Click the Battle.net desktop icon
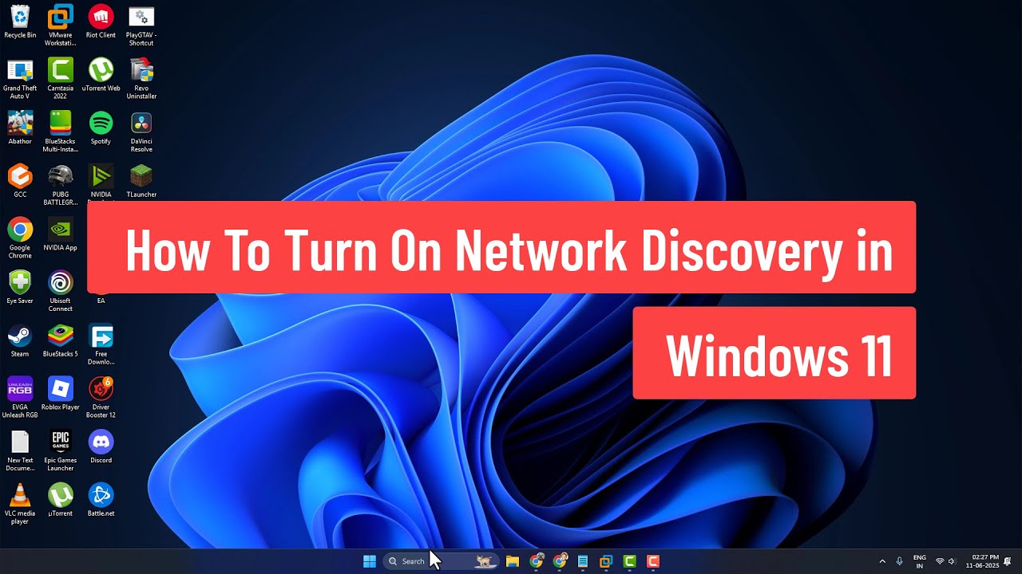This screenshot has height=574, width=1022. tap(101, 500)
